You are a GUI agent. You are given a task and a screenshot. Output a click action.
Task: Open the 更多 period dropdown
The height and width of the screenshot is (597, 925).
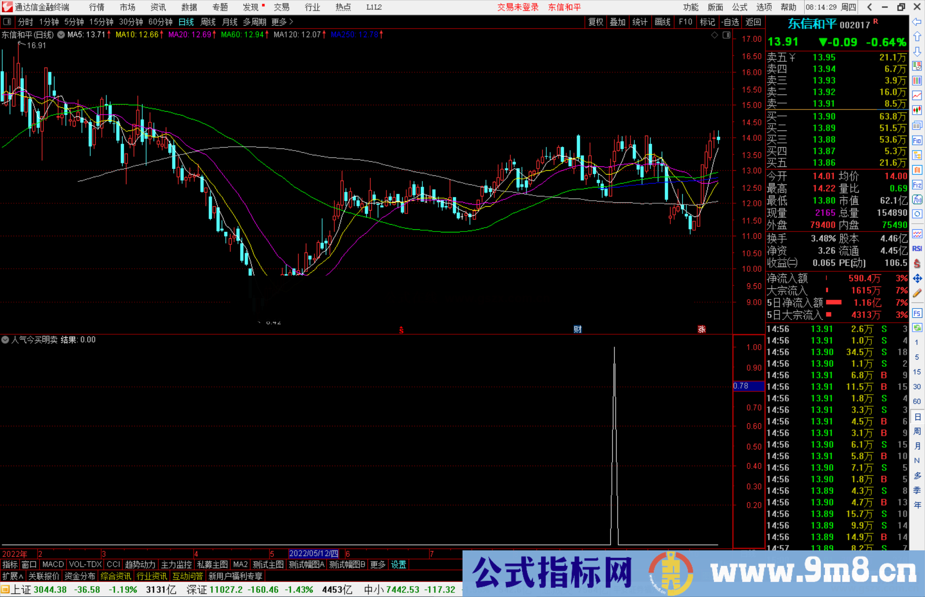tap(279, 22)
